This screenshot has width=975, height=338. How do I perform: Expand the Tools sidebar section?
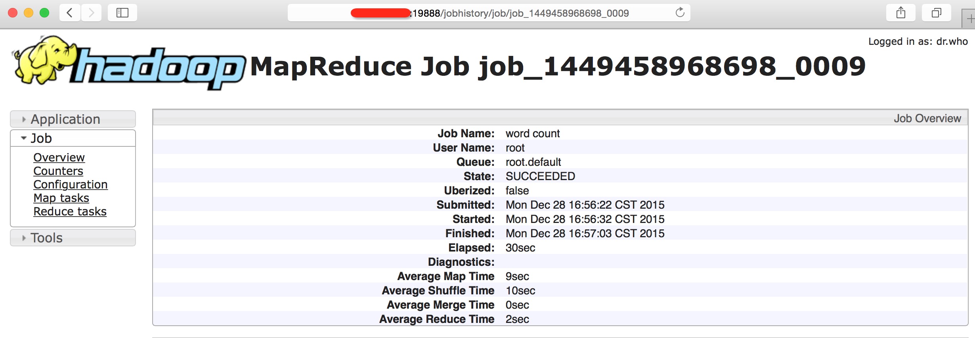tap(73, 238)
